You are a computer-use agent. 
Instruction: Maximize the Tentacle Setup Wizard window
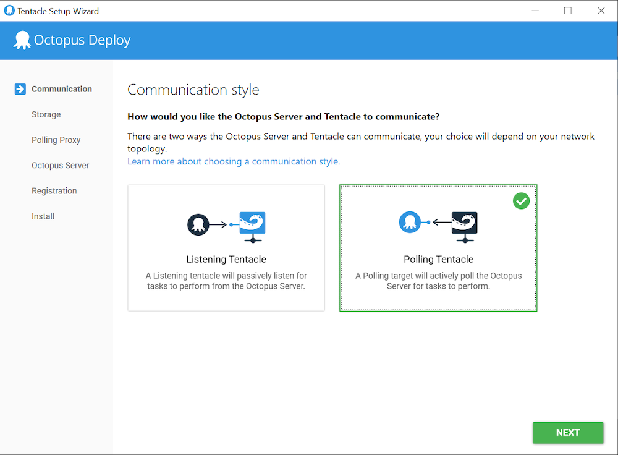567,11
